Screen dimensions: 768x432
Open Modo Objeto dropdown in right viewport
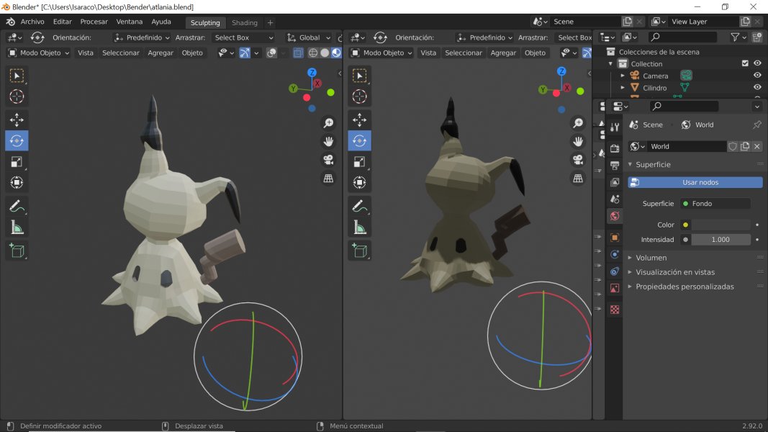[x=381, y=53]
